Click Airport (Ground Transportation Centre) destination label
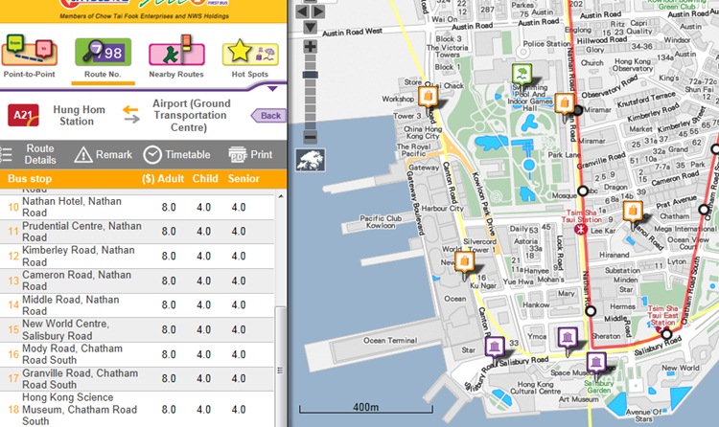Screen dimensions: 719x427 tap(191, 116)
